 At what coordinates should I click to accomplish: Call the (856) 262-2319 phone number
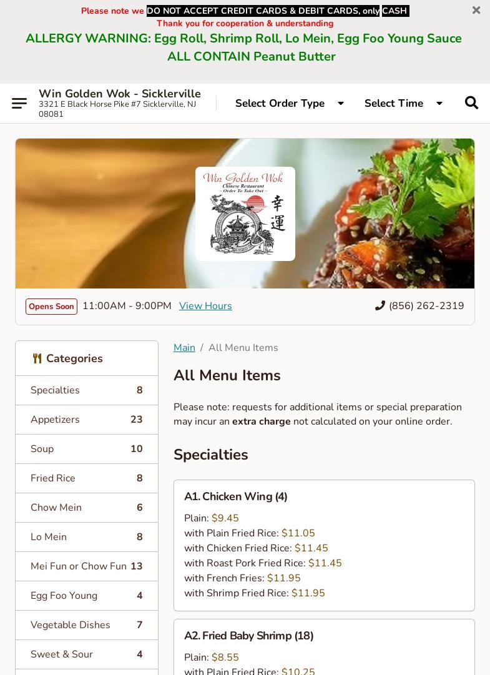[x=426, y=305]
